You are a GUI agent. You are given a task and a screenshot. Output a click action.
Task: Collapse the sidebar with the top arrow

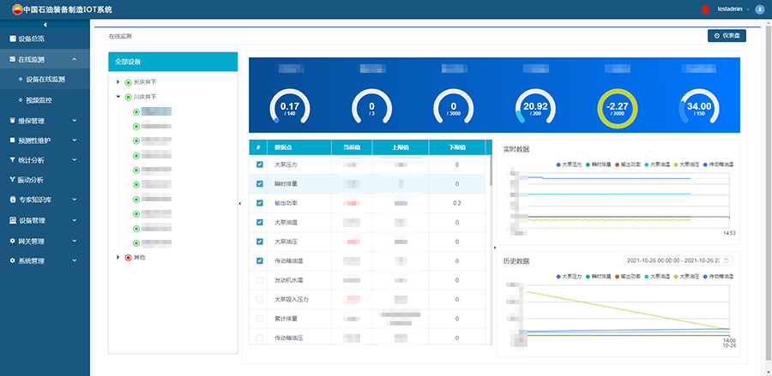point(45,25)
